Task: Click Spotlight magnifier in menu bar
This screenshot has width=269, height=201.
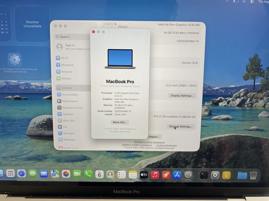Action: pos(244,1)
